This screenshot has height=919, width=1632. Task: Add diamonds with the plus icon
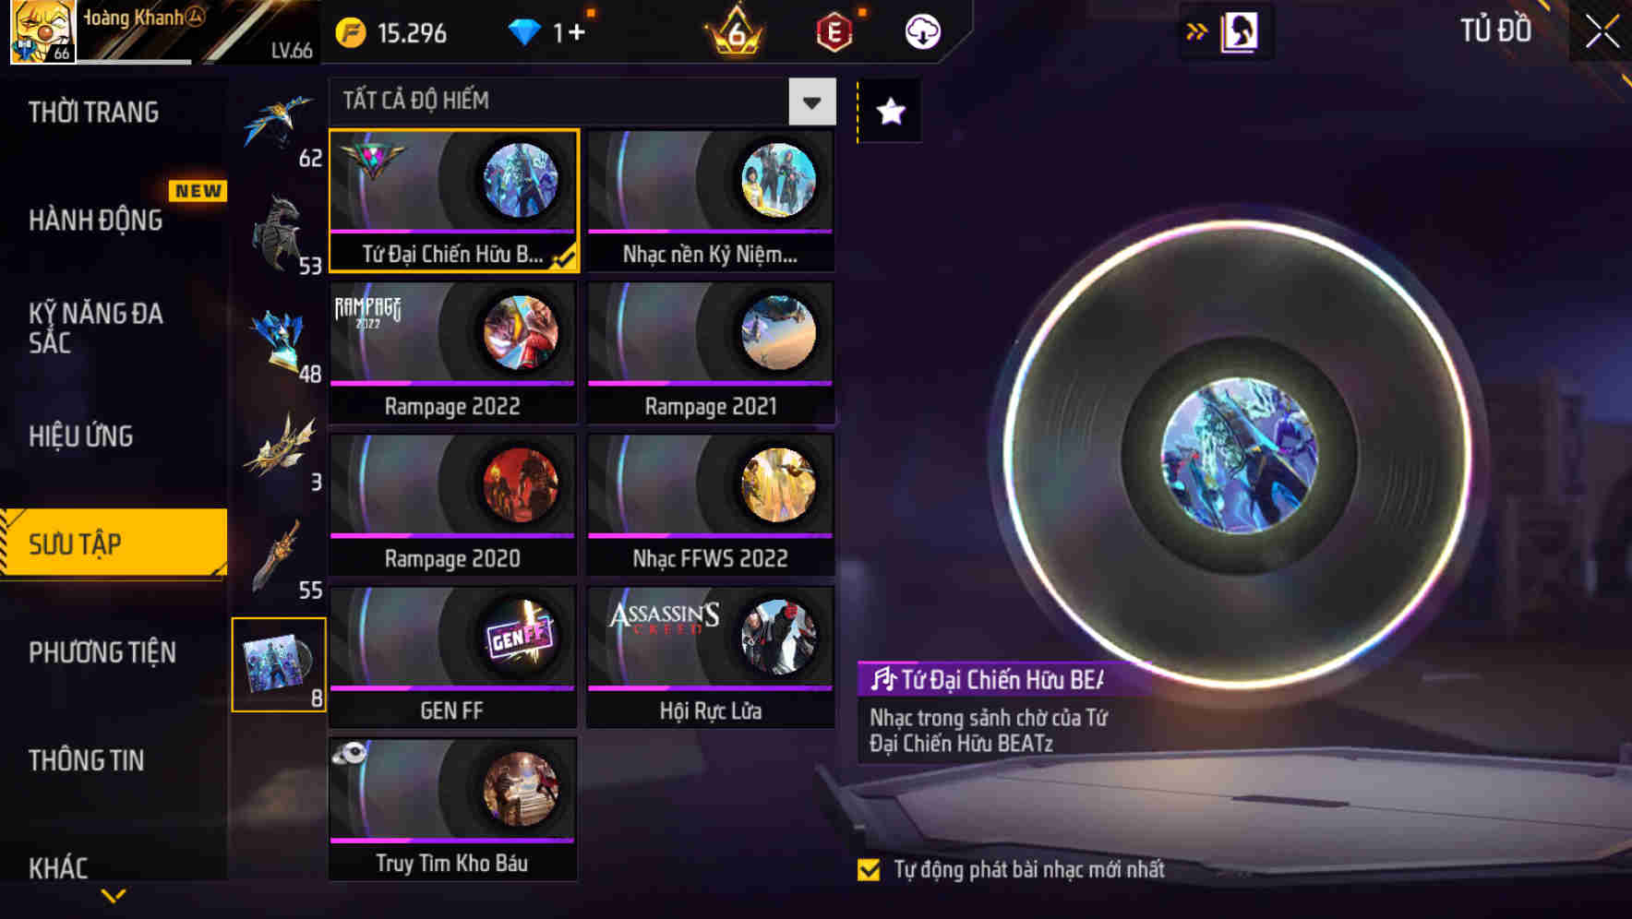[x=576, y=33]
